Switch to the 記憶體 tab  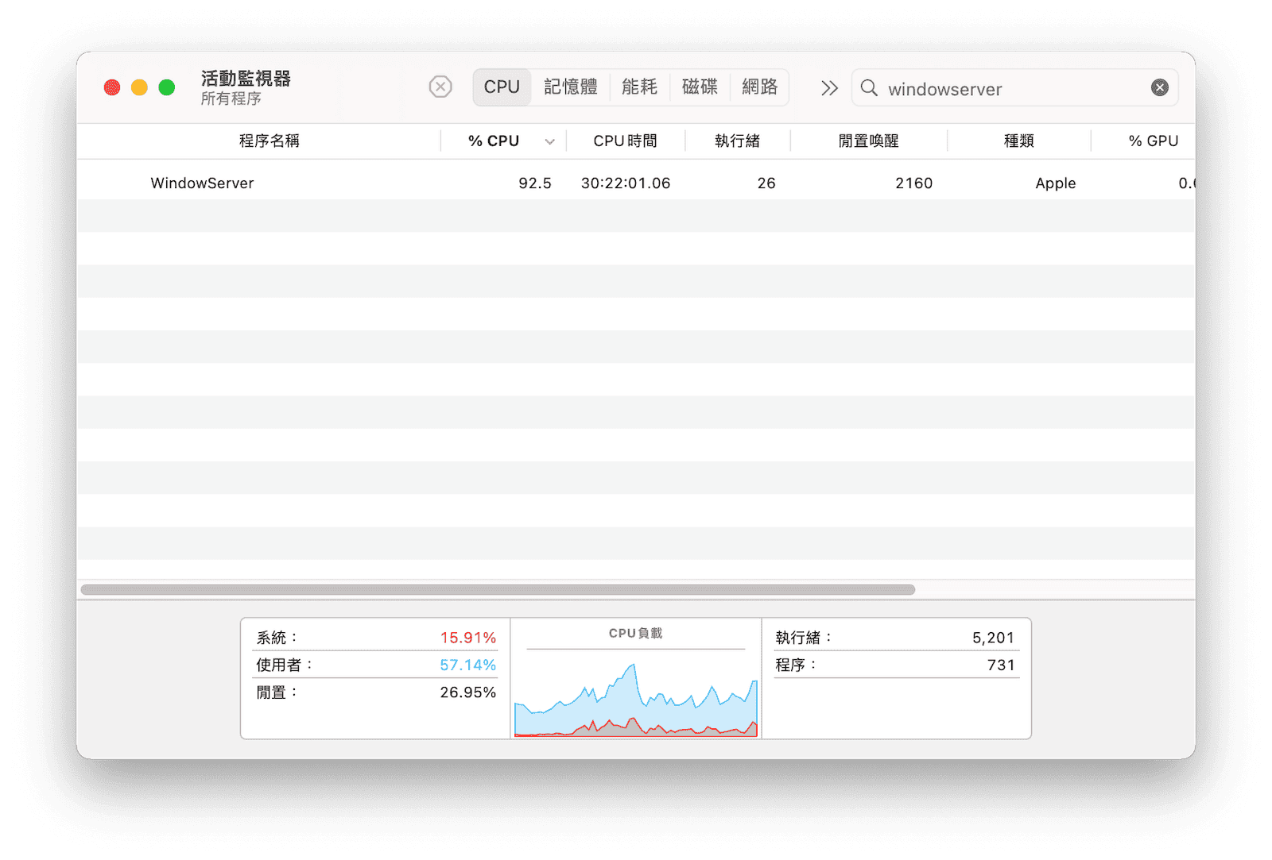click(570, 87)
